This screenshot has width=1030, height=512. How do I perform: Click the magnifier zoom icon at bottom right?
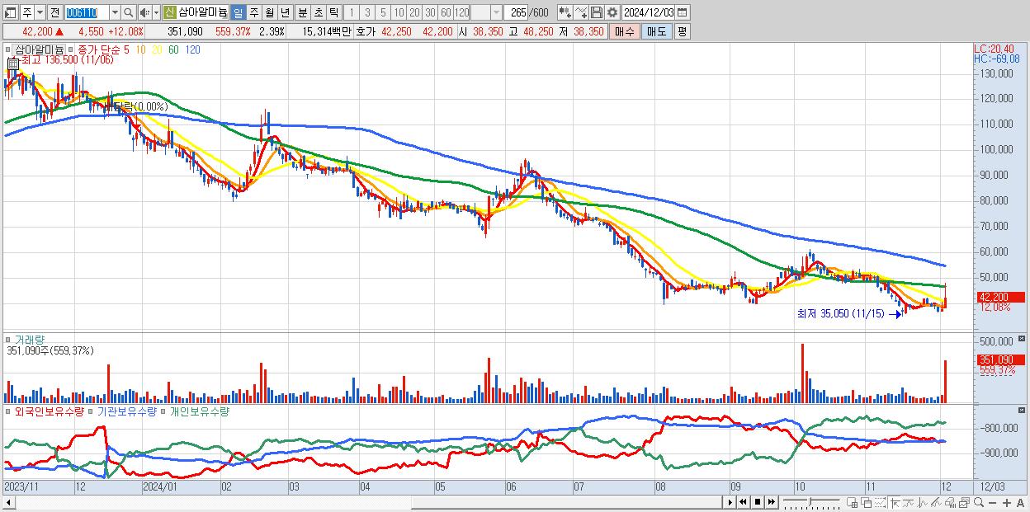[x=979, y=502]
